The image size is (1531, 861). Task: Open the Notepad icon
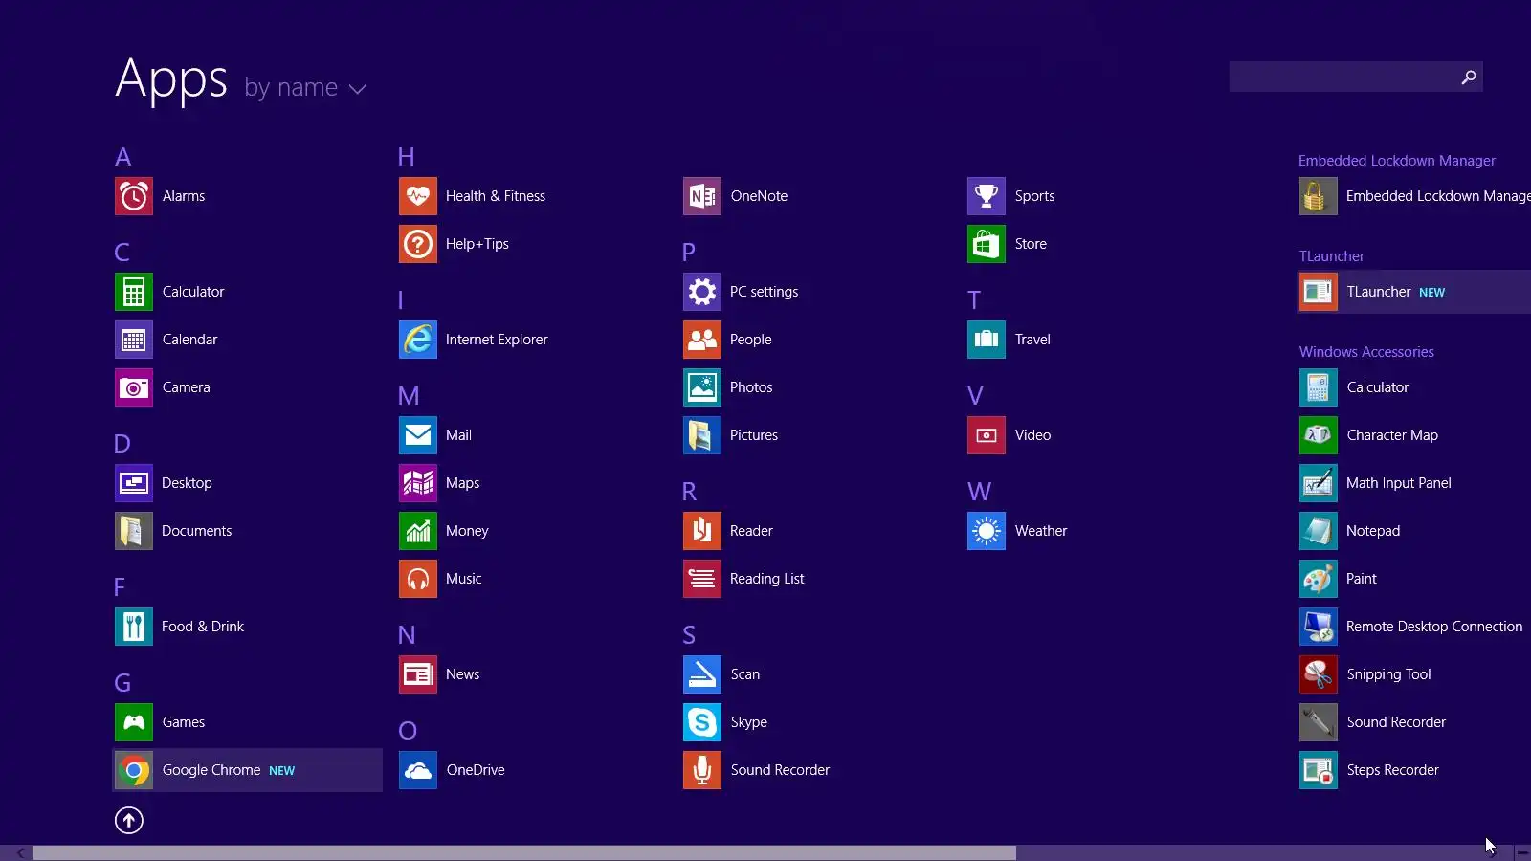click(1319, 531)
